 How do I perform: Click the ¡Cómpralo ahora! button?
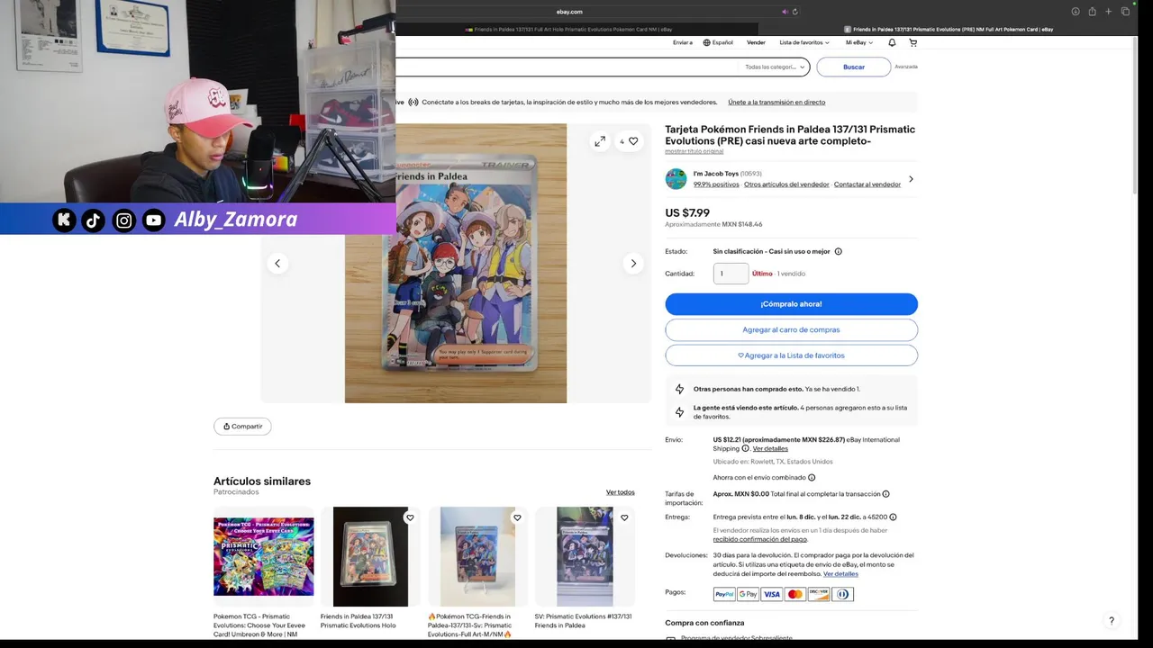pos(791,304)
